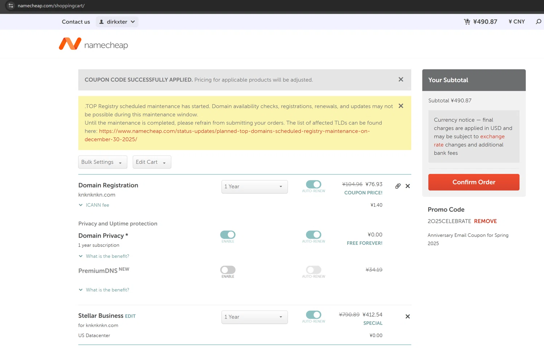Viewport: 544px width, 351px height.
Task: Click the knknknkn.com domain name text
Action: pyautogui.click(x=97, y=195)
